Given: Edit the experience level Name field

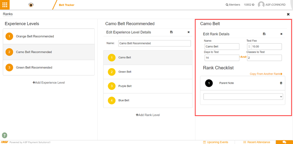Looking at the screenshot, I should click(x=154, y=43).
